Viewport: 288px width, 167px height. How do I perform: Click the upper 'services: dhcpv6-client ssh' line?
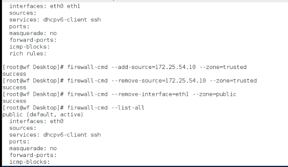55,20
